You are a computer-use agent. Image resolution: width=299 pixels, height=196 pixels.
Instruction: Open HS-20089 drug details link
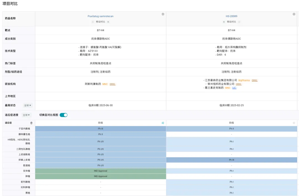(231, 16)
